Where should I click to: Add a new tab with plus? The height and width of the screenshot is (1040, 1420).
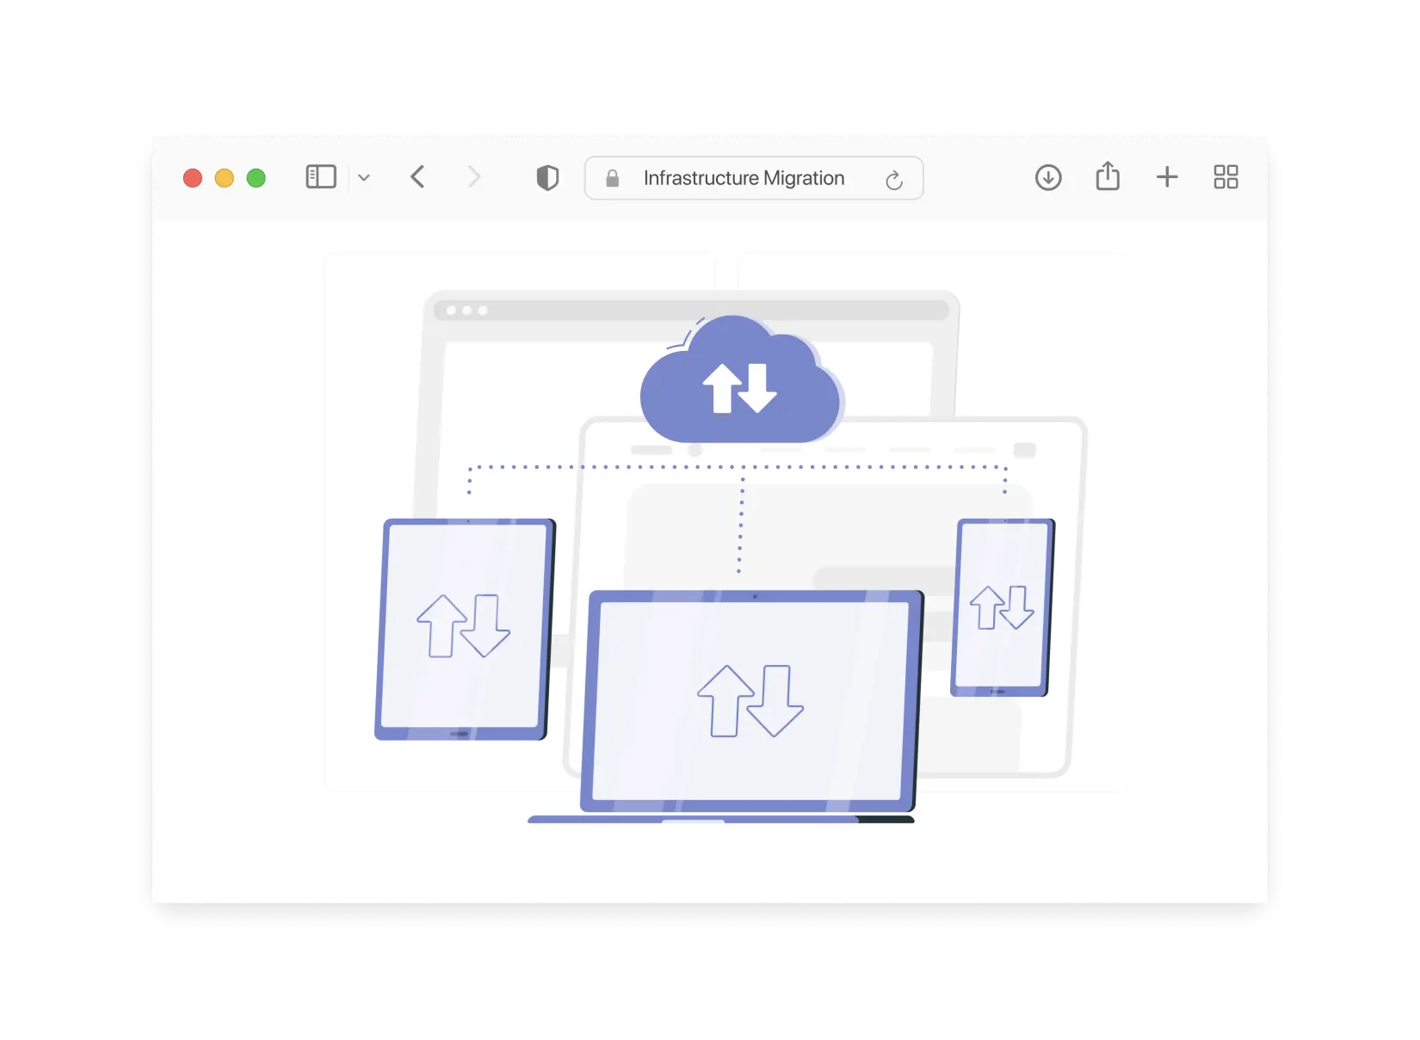[1166, 177]
